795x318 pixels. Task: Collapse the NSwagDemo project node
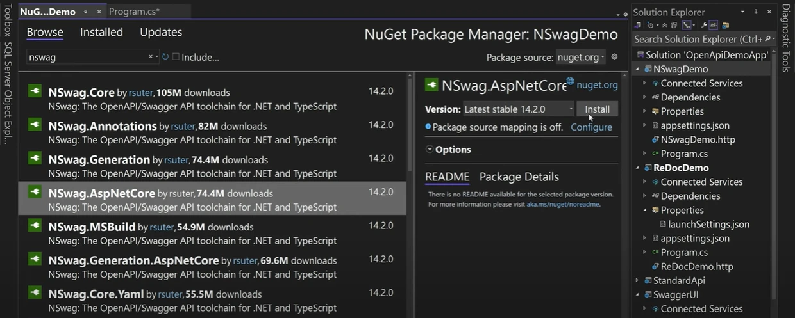coord(637,69)
